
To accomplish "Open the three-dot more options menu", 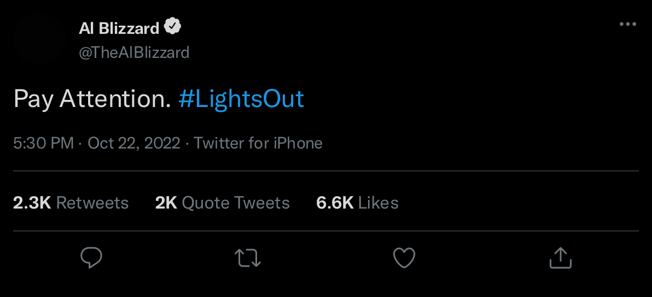I will click(x=628, y=25).
